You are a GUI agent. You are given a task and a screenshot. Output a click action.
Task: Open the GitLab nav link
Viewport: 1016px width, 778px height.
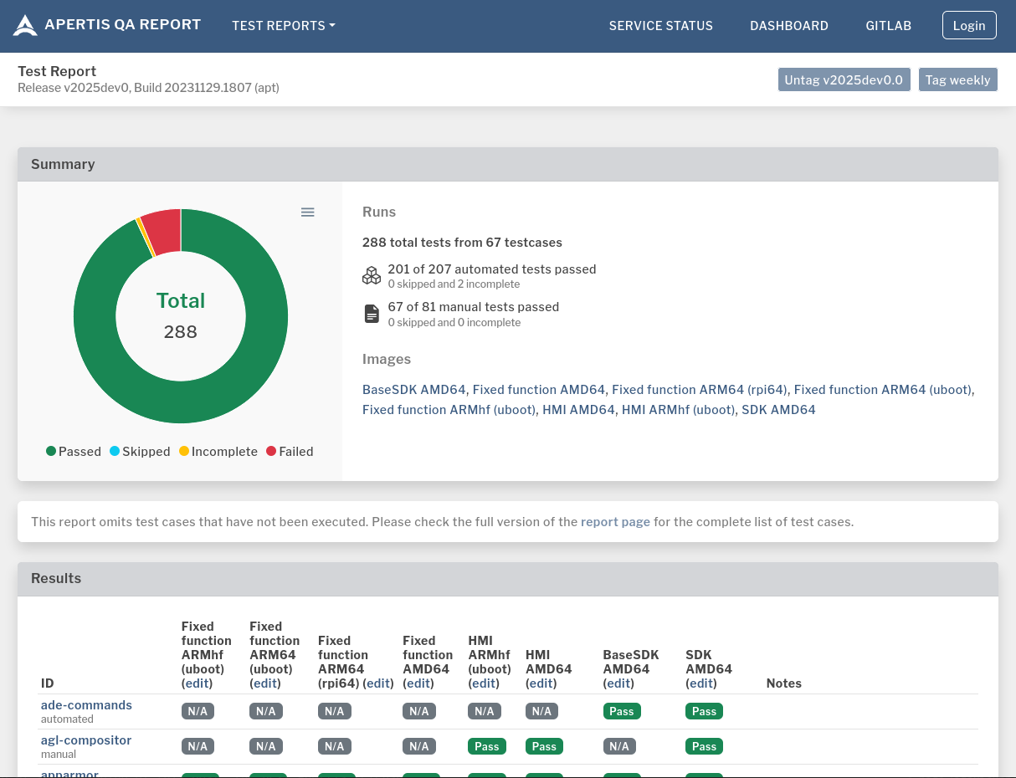click(888, 26)
